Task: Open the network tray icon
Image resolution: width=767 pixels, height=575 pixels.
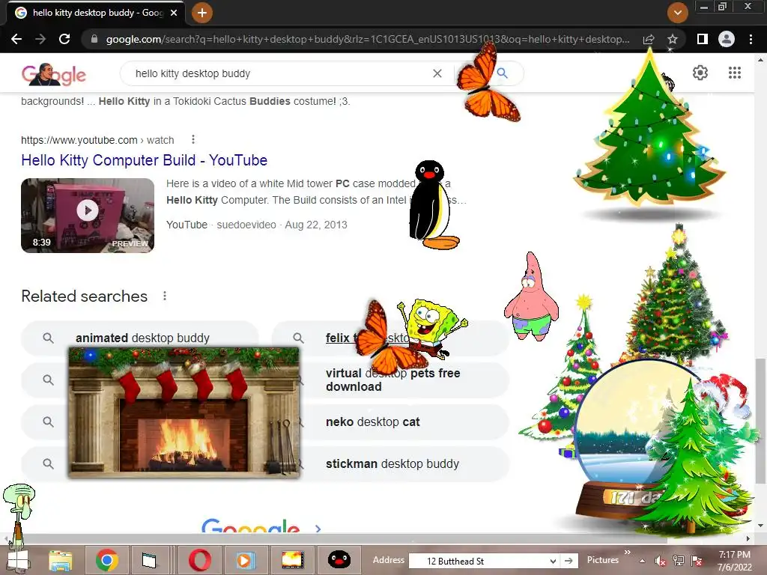Action: click(x=679, y=561)
